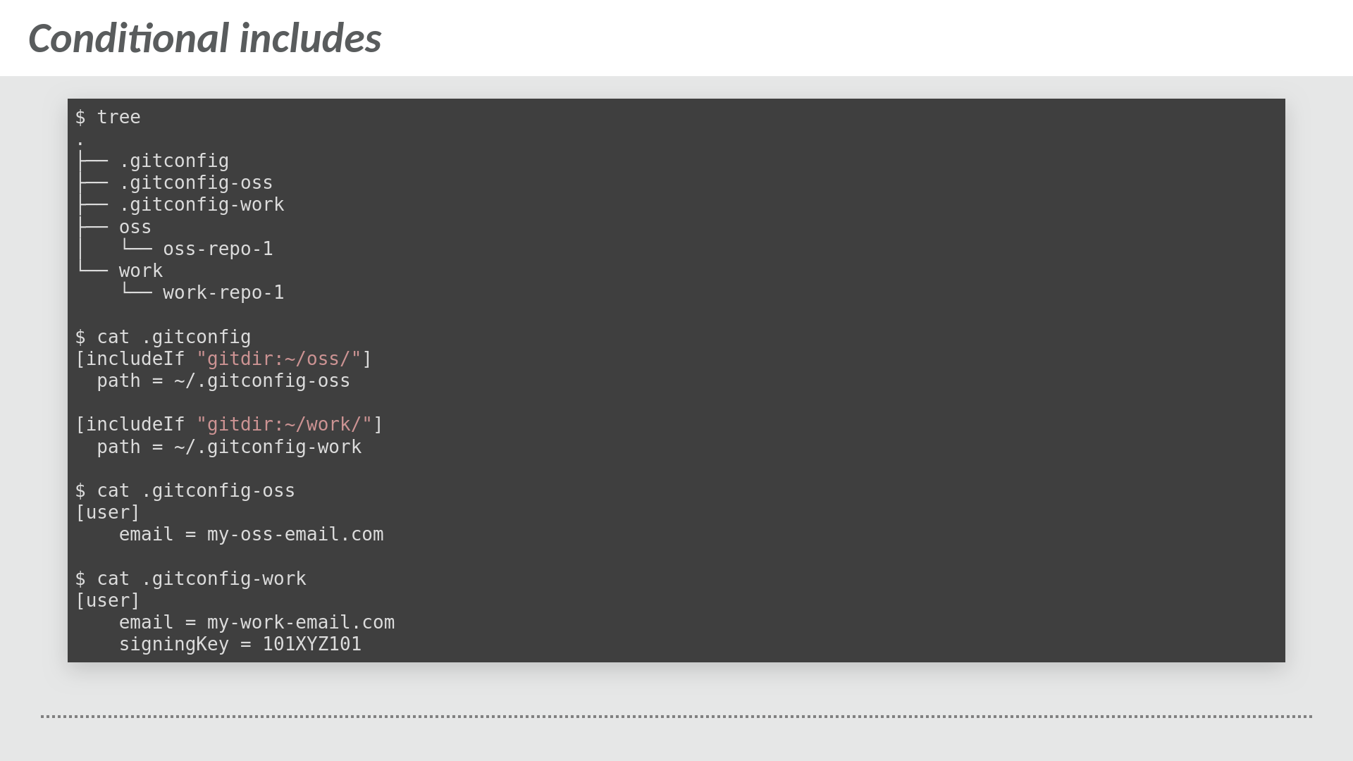The image size is (1353, 761).
Task: Click the oss folder in tree
Action: click(135, 228)
